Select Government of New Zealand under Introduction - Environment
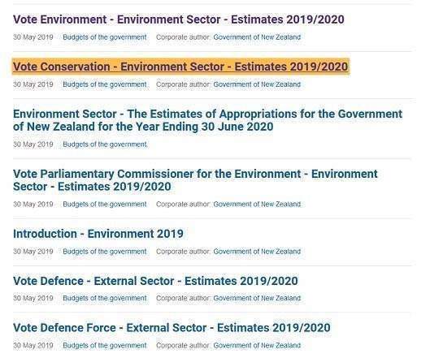This screenshot has height=358, width=430. tap(257, 252)
